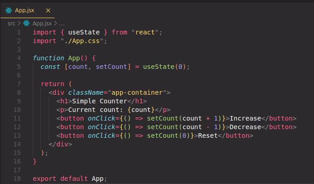Click line number 11 in the gutter
314x184 pixels.
(x=17, y=118)
